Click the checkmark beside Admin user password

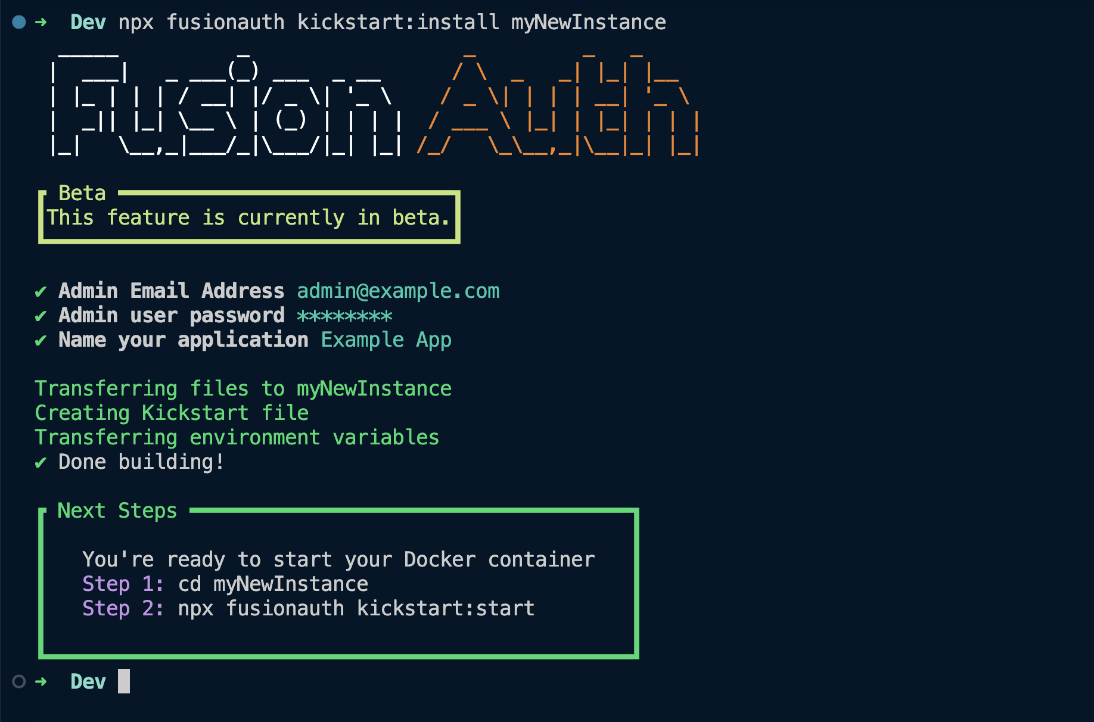click(x=41, y=316)
